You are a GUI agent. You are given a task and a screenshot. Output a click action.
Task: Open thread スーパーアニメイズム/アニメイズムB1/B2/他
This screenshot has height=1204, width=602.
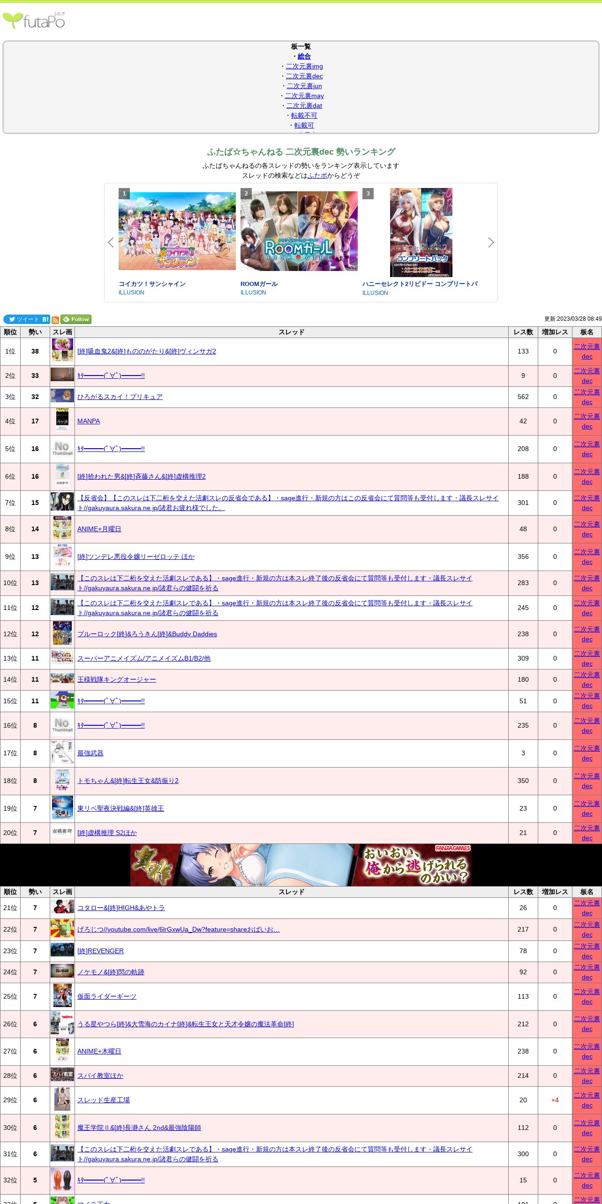click(x=144, y=658)
